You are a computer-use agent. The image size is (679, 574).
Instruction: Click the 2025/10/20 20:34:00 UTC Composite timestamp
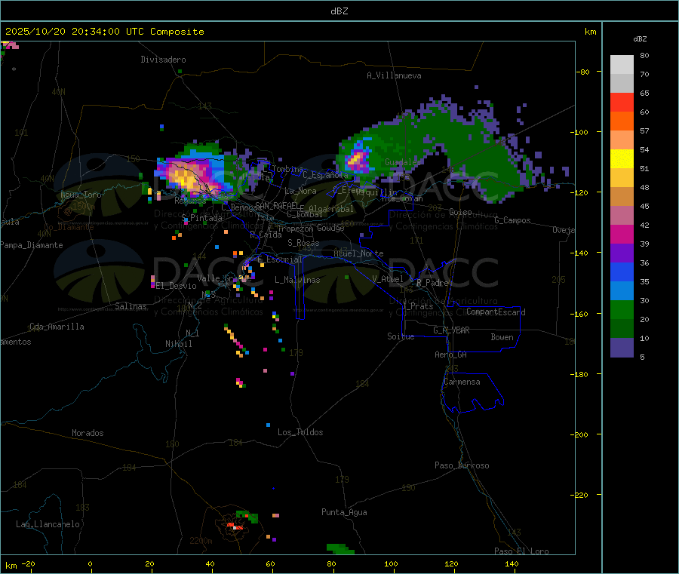(x=104, y=32)
